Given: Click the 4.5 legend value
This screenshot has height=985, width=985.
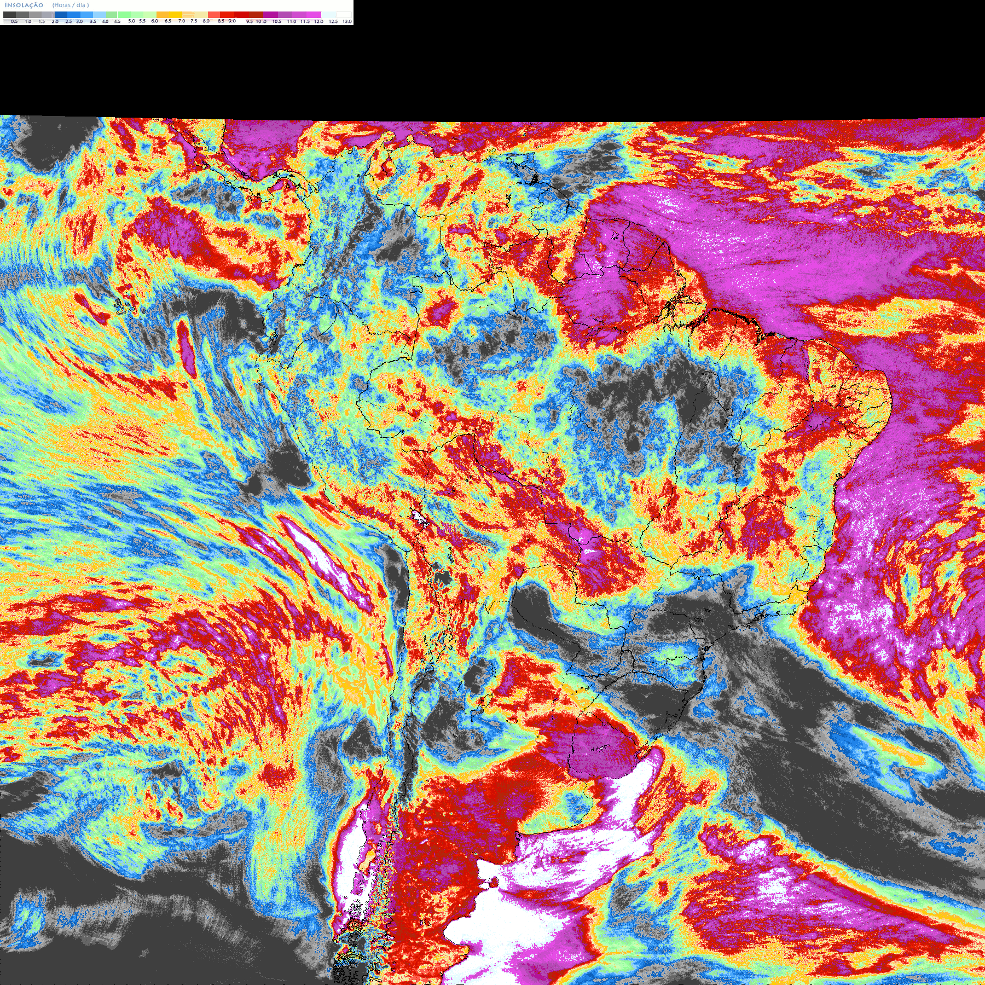Looking at the screenshot, I should pyautogui.click(x=117, y=21).
